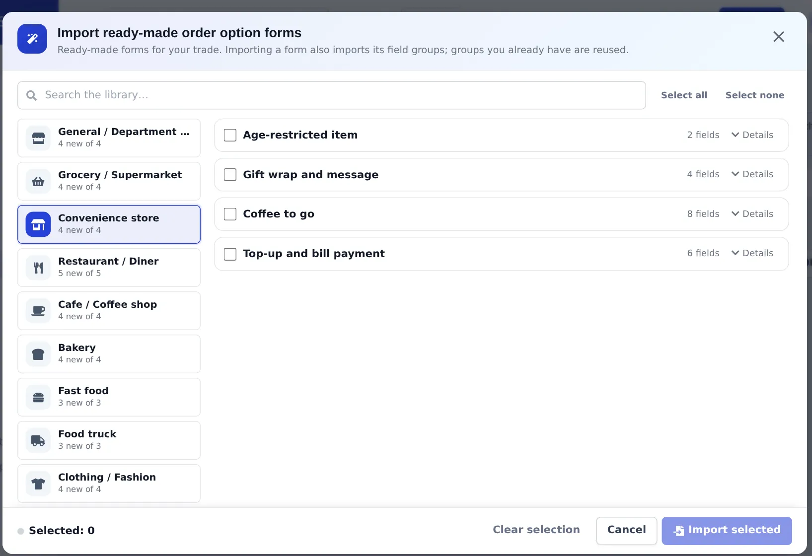The width and height of the screenshot is (812, 556).
Task: Click the 6 fields count label
Action: coord(703,253)
